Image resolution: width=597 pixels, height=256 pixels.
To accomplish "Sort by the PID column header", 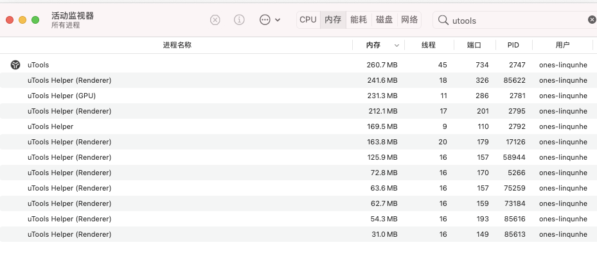I will [x=513, y=45].
